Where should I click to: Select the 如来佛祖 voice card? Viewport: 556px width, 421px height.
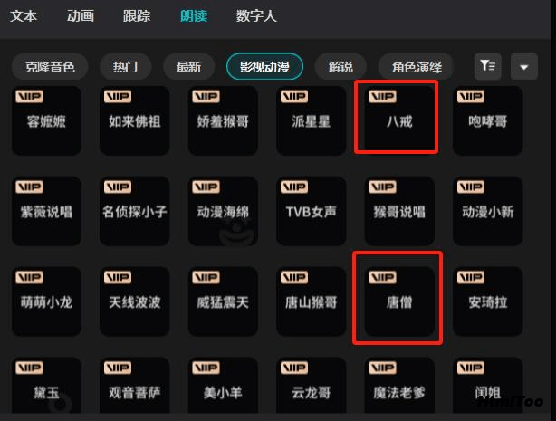[134, 120]
